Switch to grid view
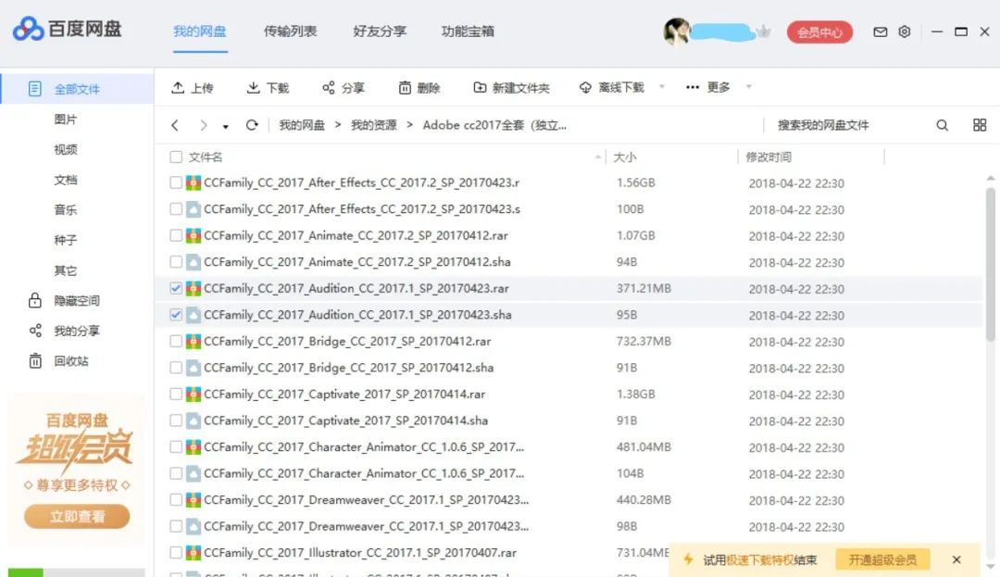Screen dimensions: 1000x577 [x=980, y=125]
